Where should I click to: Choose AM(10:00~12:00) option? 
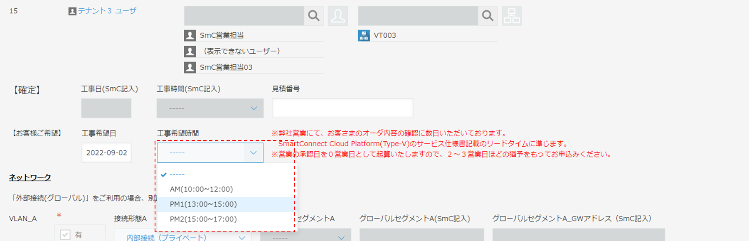(226, 189)
